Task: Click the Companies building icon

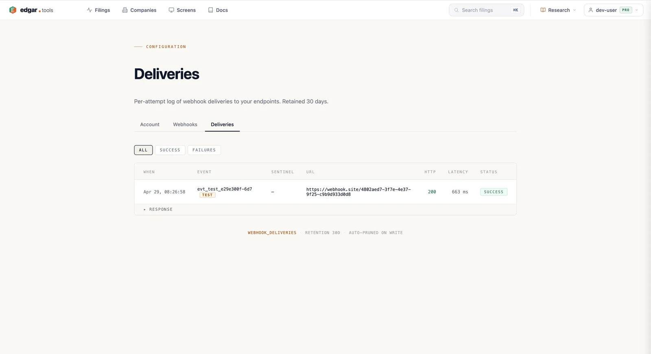Action: [125, 10]
